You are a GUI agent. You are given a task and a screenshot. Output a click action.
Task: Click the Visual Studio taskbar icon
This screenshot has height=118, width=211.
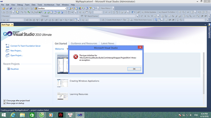[x=80, y=115]
